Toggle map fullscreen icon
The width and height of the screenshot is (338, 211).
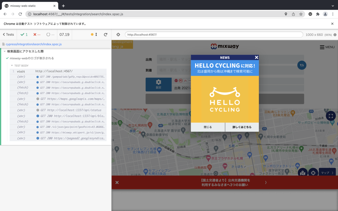point(331,116)
